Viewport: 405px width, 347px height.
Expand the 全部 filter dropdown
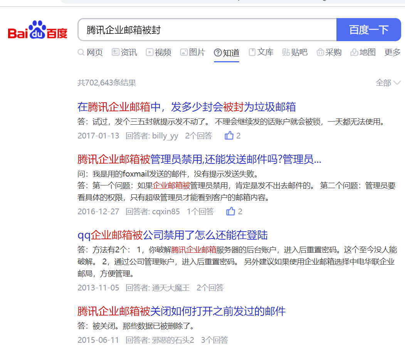pos(388,83)
